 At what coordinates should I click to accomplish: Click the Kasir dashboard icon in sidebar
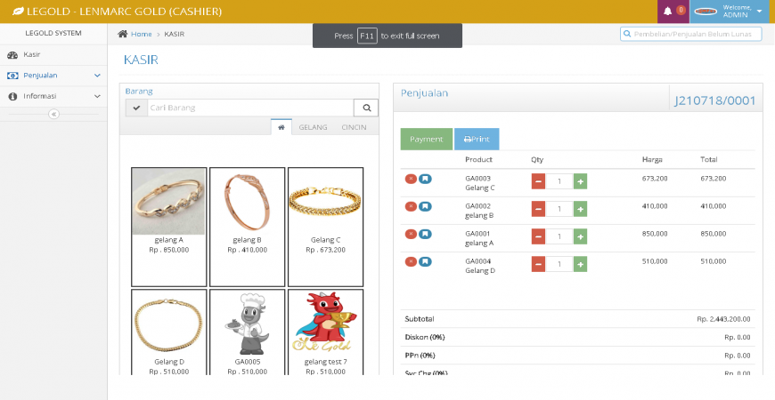(x=12, y=55)
